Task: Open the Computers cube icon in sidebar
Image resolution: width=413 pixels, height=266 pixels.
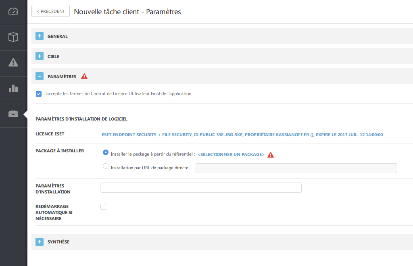Action: point(13,37)
